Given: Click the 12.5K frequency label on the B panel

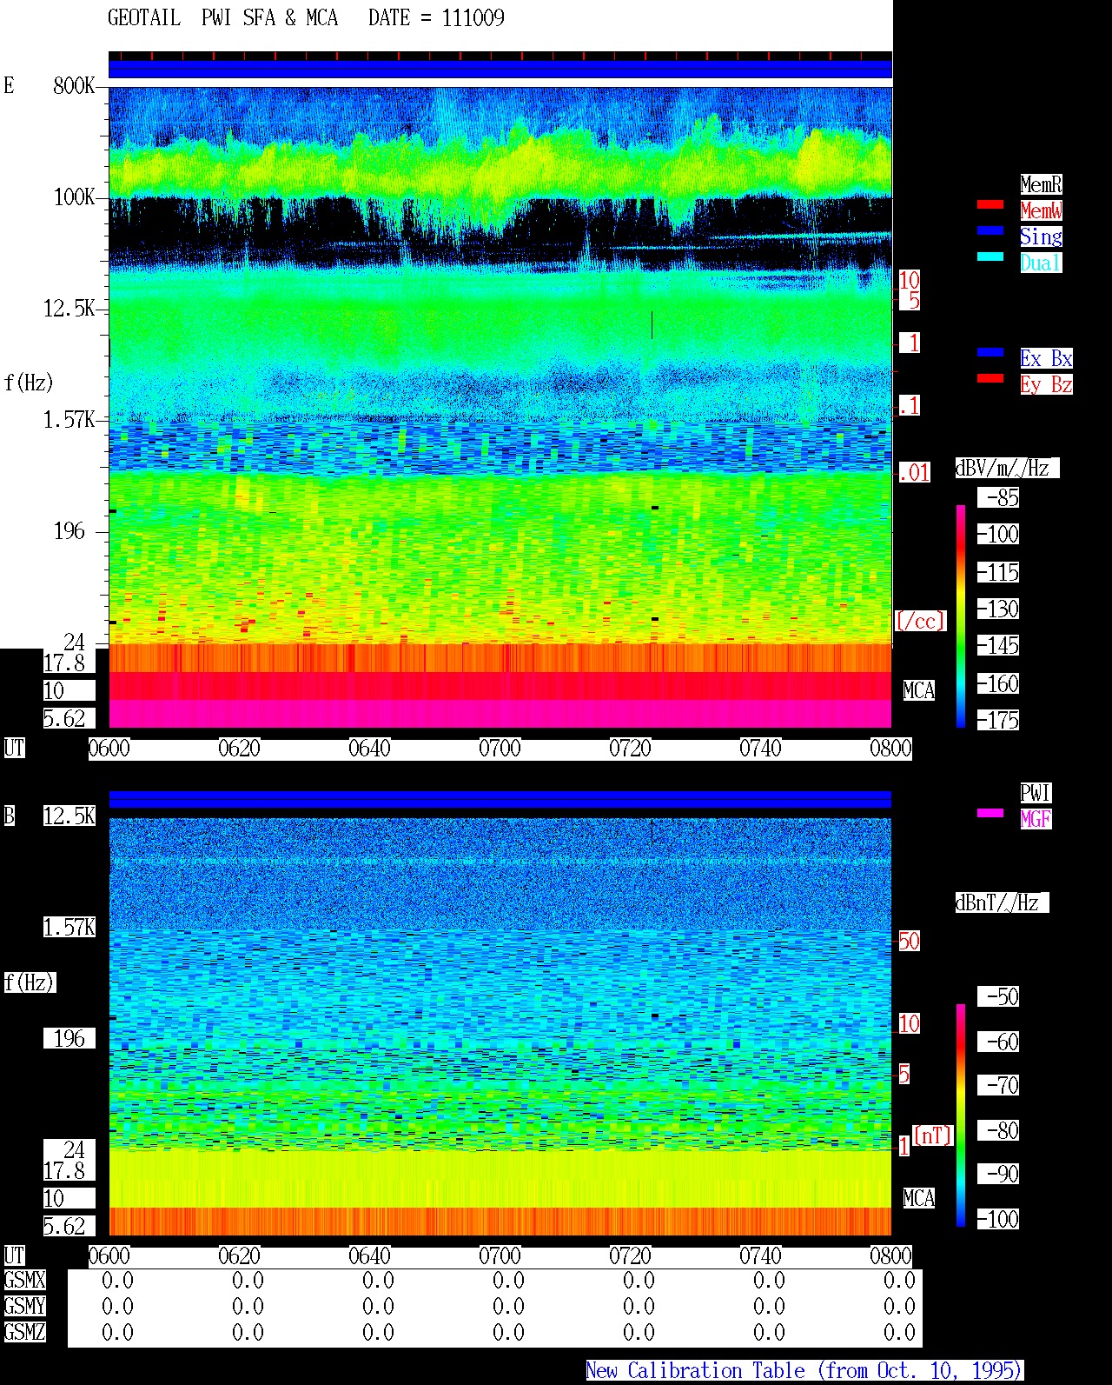Looking at the screenshot, I should [x=69, y=816].
